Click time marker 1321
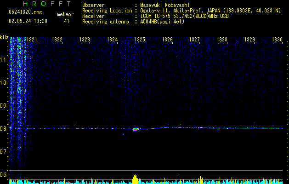 click(32, 40)
